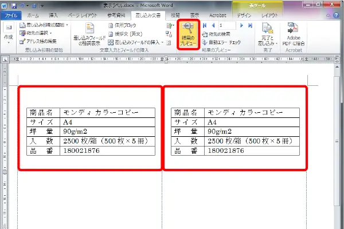Click the Match Fields icon
The height and width of the screenshot is (229, 344).
[169, 34]
